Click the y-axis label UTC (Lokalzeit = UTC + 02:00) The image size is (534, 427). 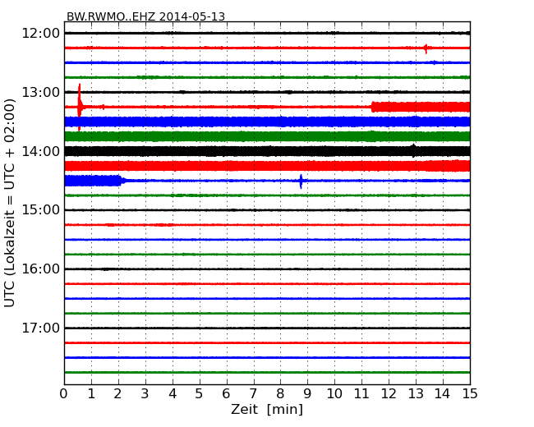(x=10, y=203)
